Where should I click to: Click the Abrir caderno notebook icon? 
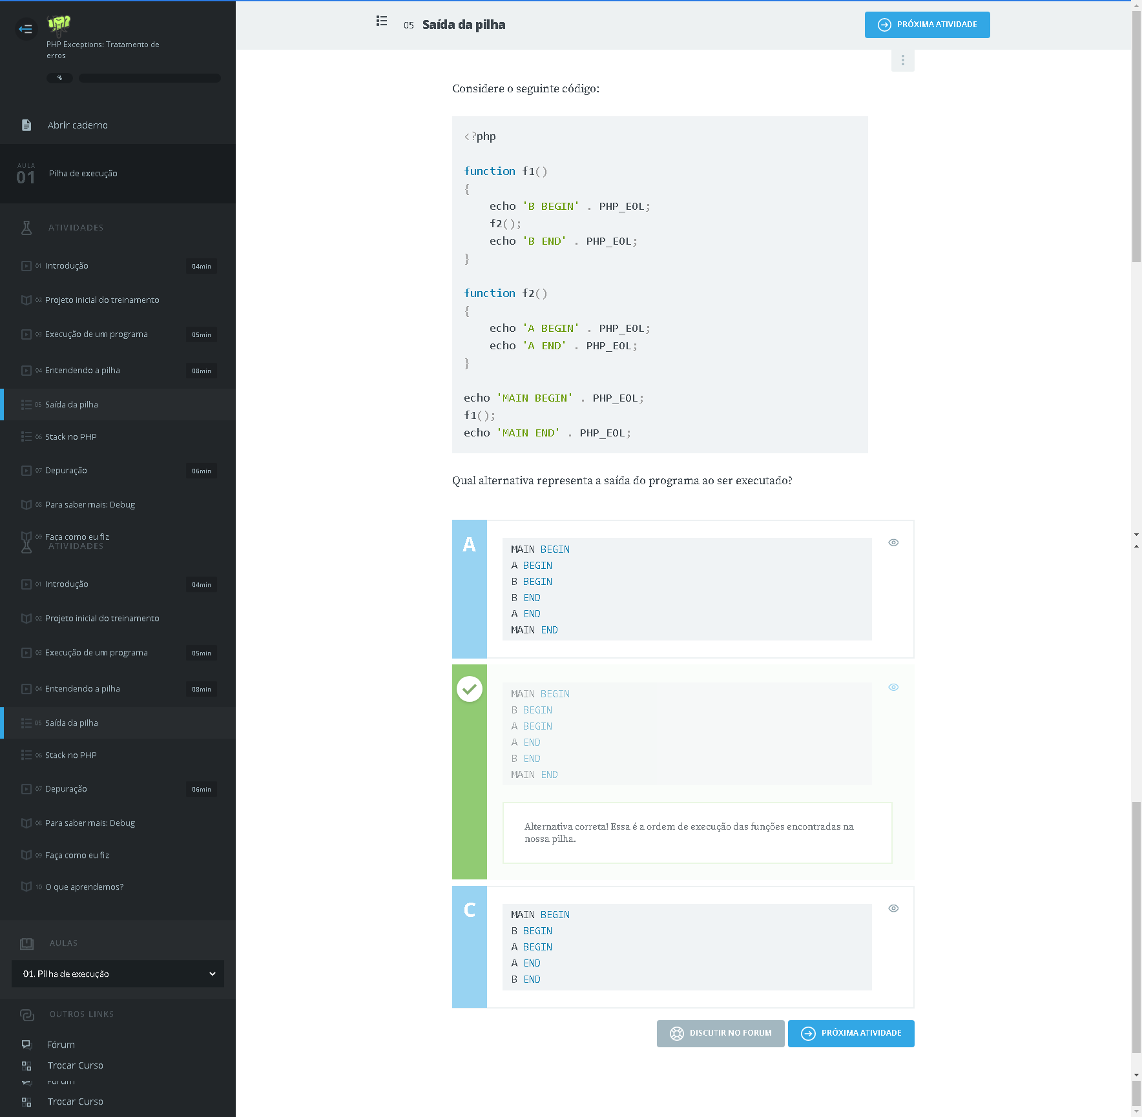click(26, 125)
